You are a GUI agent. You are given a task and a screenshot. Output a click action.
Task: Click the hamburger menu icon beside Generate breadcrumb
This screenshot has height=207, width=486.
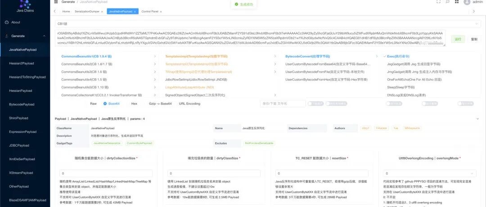[x=56, y=1]
